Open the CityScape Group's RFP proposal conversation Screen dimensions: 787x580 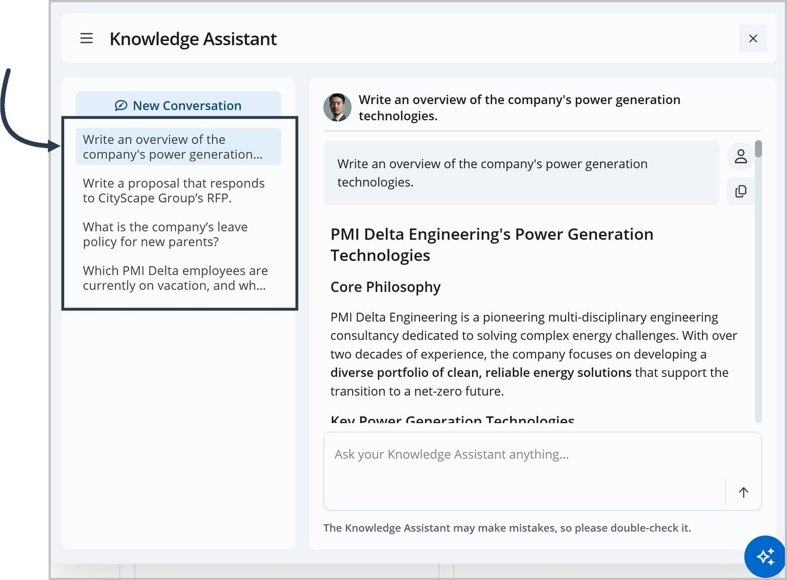[x=178, y=191]
